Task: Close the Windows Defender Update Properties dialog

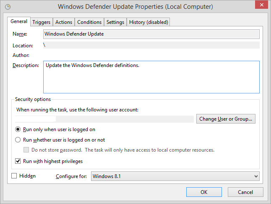Action: click(x=261, y=5)
